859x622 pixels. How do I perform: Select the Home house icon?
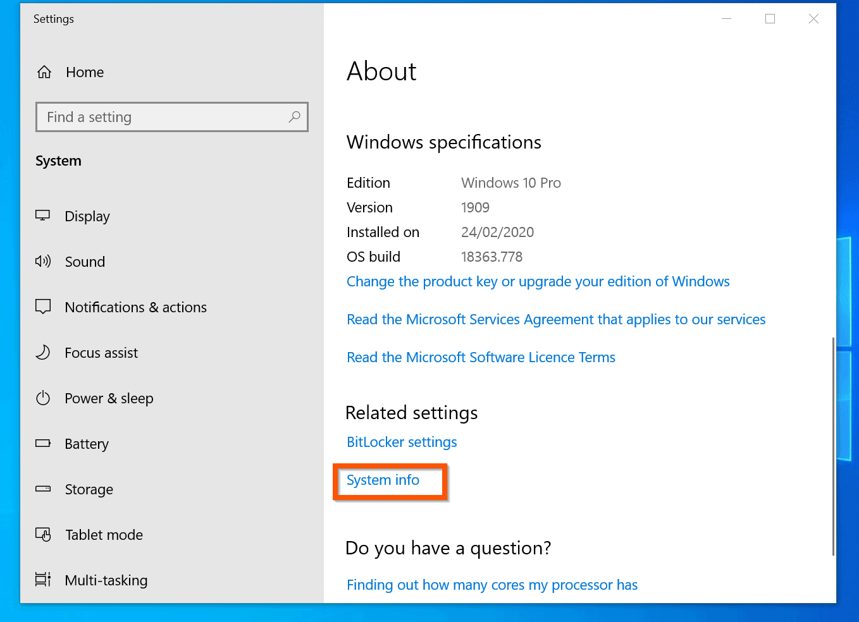click(x=44, y=71)
